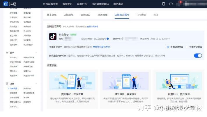Select the 主推带货商品 radio button

(x=187, y=47)
